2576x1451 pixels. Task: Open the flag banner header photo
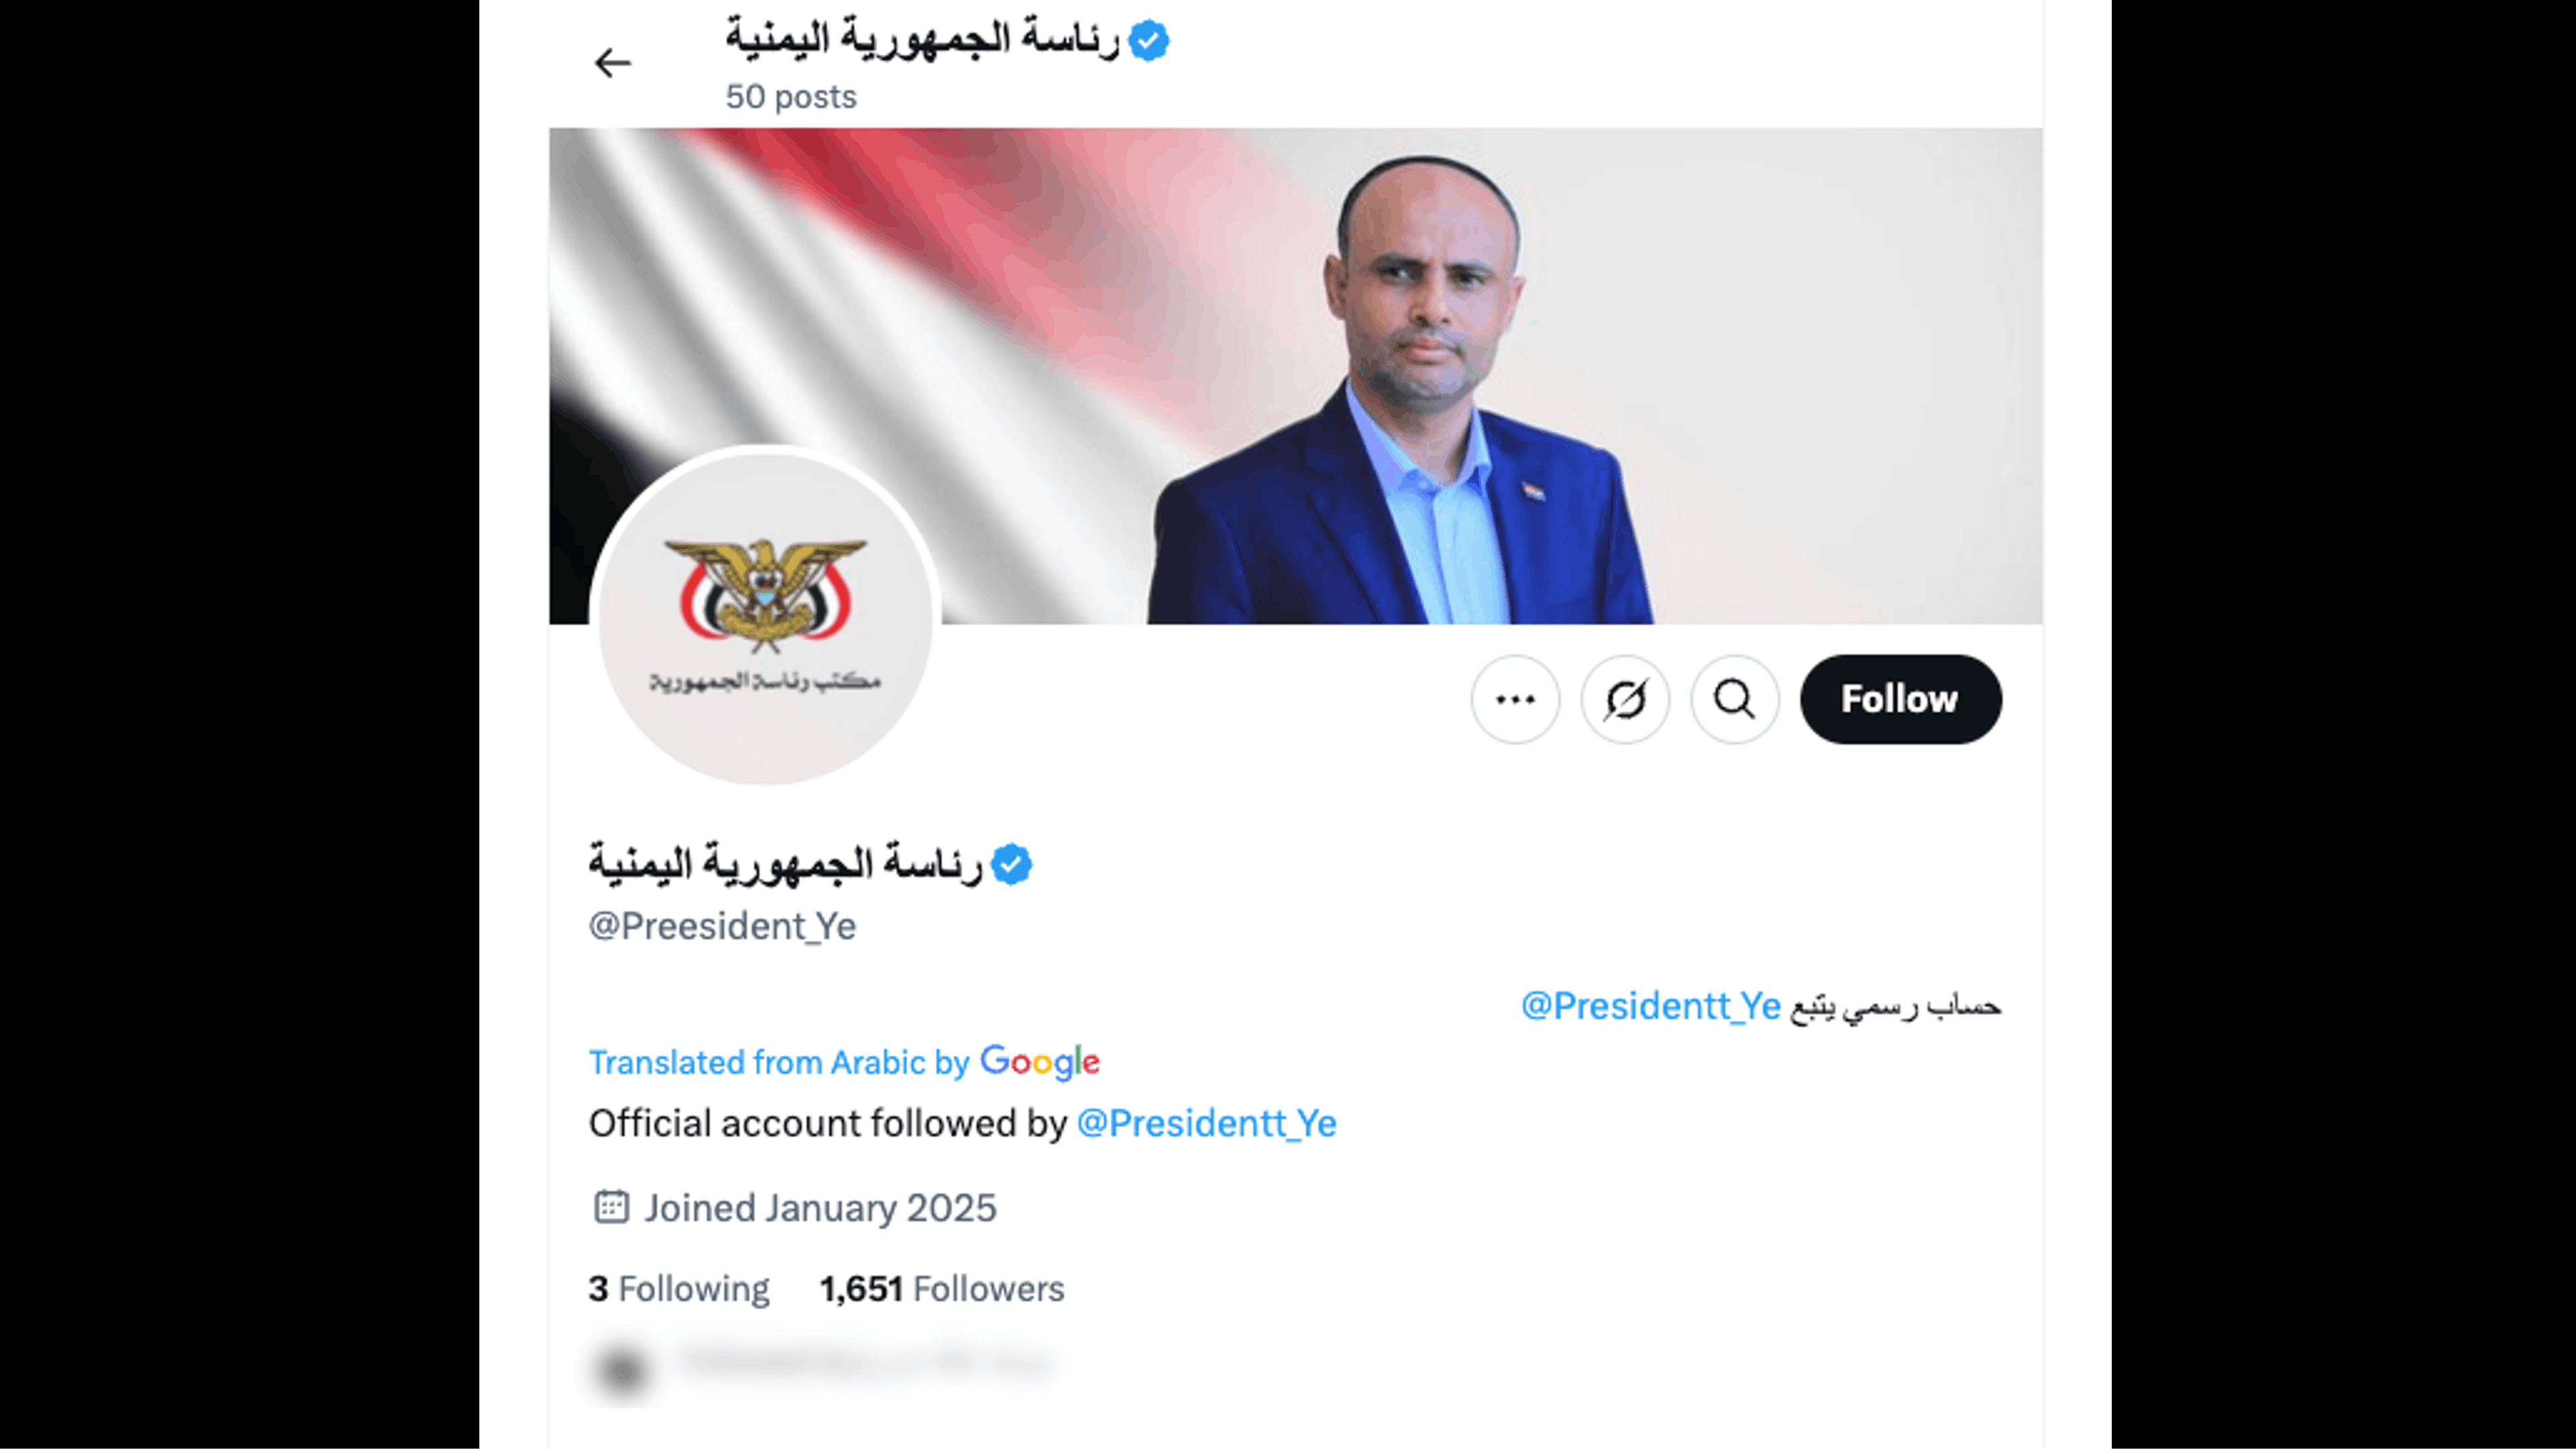(x=1295, y=376)
